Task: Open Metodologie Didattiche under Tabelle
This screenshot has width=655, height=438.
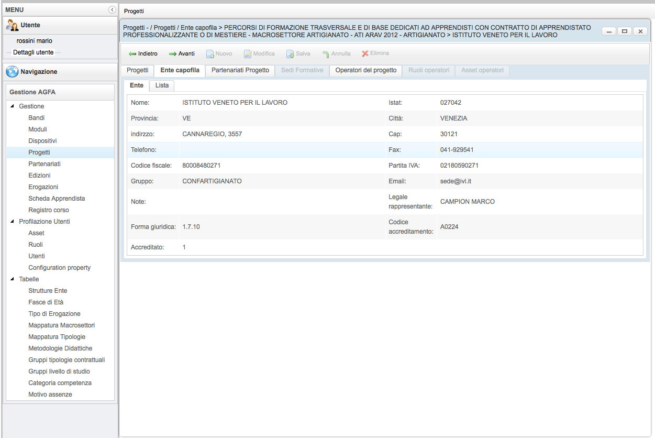Action: (60, 348)
